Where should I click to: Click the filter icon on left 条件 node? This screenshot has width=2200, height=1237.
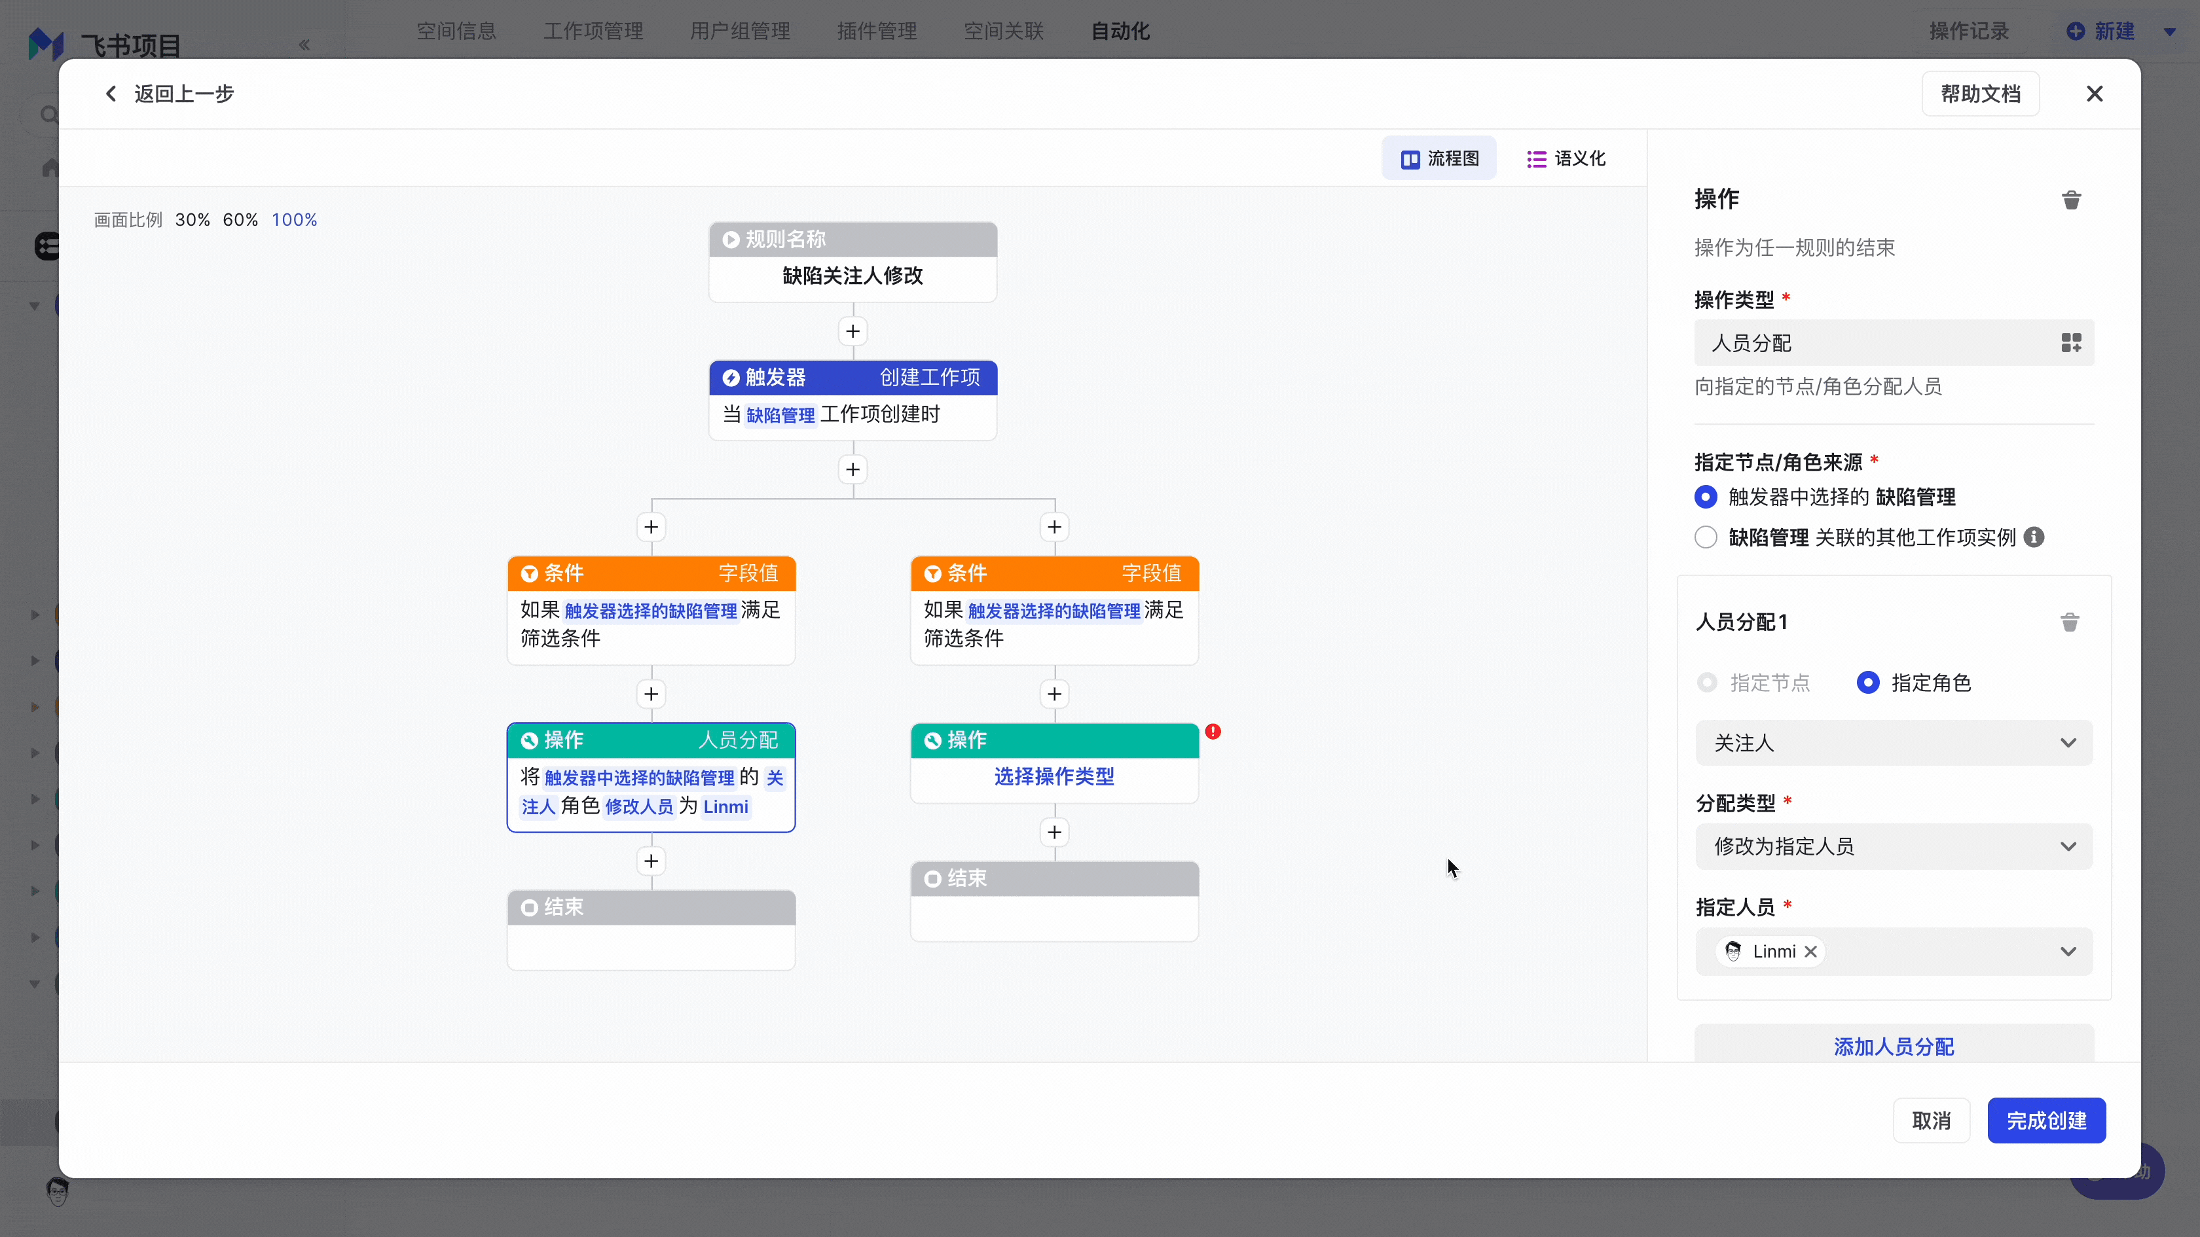[530, 574]
